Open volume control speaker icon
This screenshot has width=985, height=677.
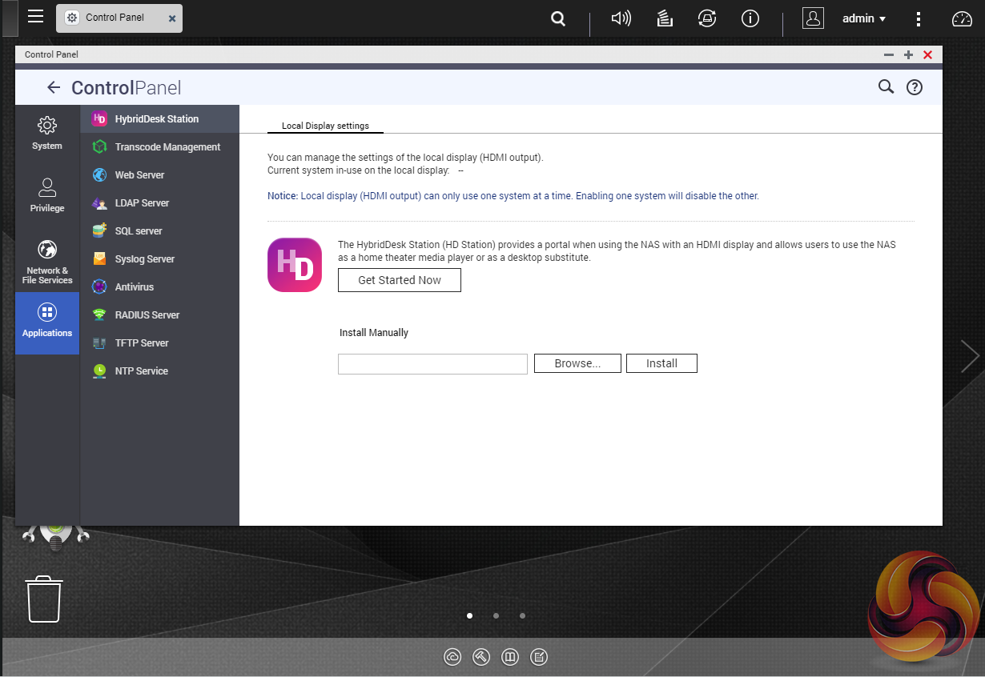point(621,18)
